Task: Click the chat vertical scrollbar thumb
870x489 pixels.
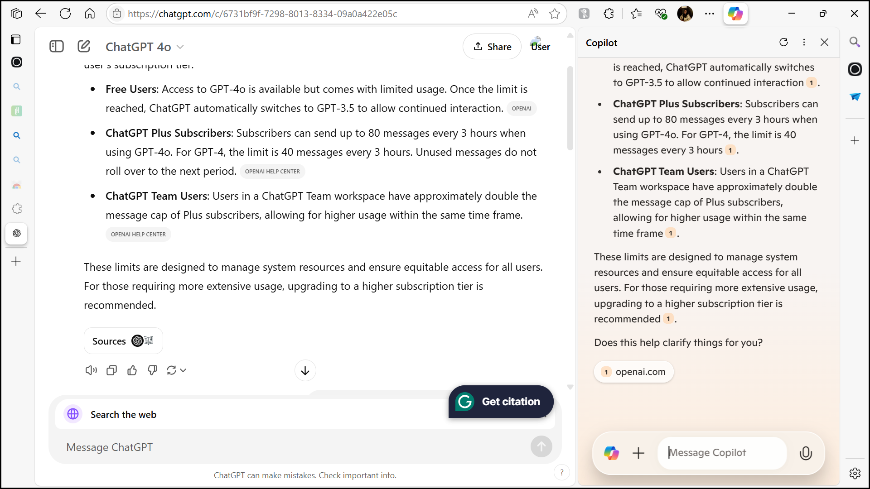Action: pyautogui.click(x=570, y=108)
